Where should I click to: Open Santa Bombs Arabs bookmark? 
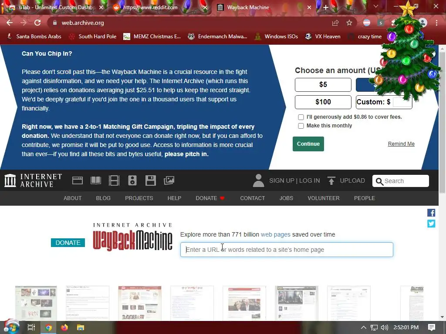(34, 37)
